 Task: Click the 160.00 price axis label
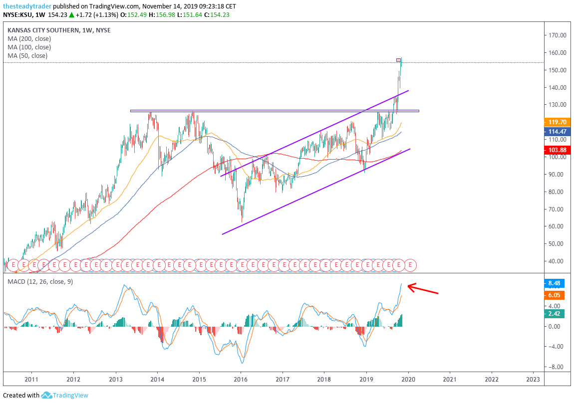pyautogui.click(x=557, y=53)
